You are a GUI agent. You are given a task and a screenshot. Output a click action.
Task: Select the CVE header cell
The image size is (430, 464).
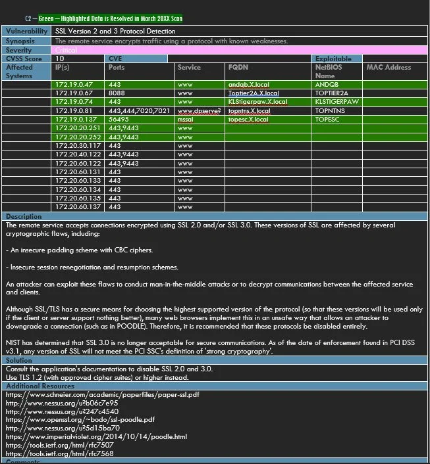(x=136, y=58)
